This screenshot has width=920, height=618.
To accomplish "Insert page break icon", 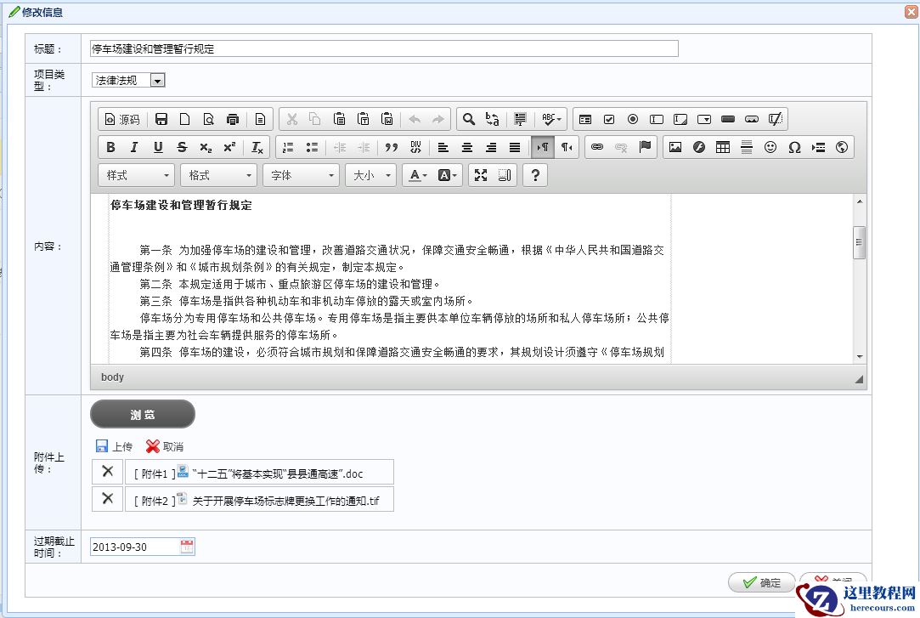I will [818, 147].
